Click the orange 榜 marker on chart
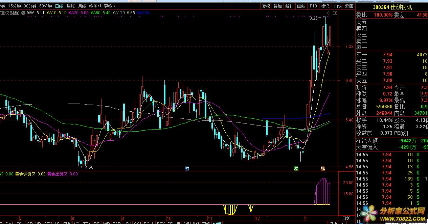The height and width of the screenshot is (224, 428). [x=323, y=168]
